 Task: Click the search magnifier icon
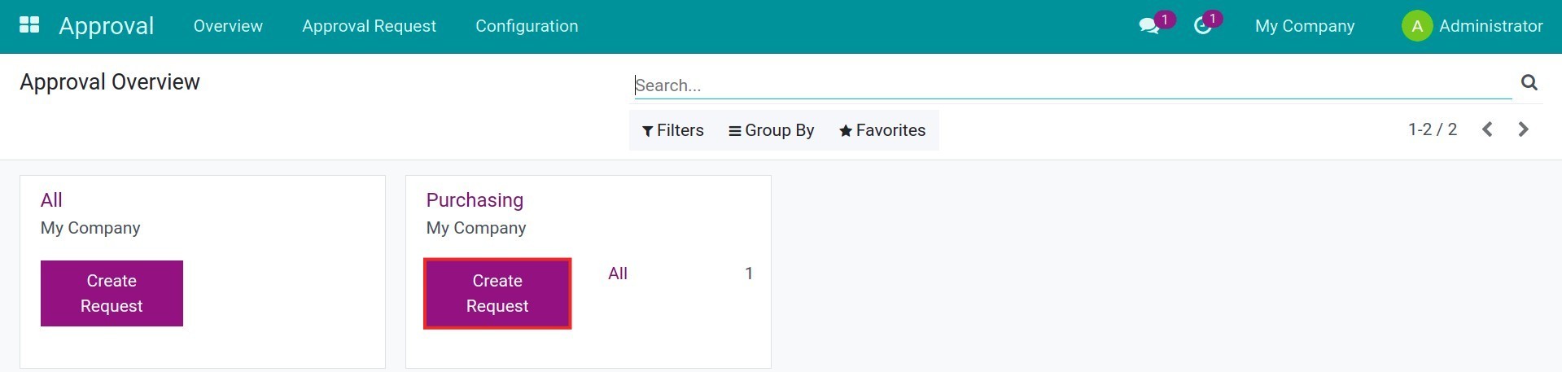[1529, 82]
